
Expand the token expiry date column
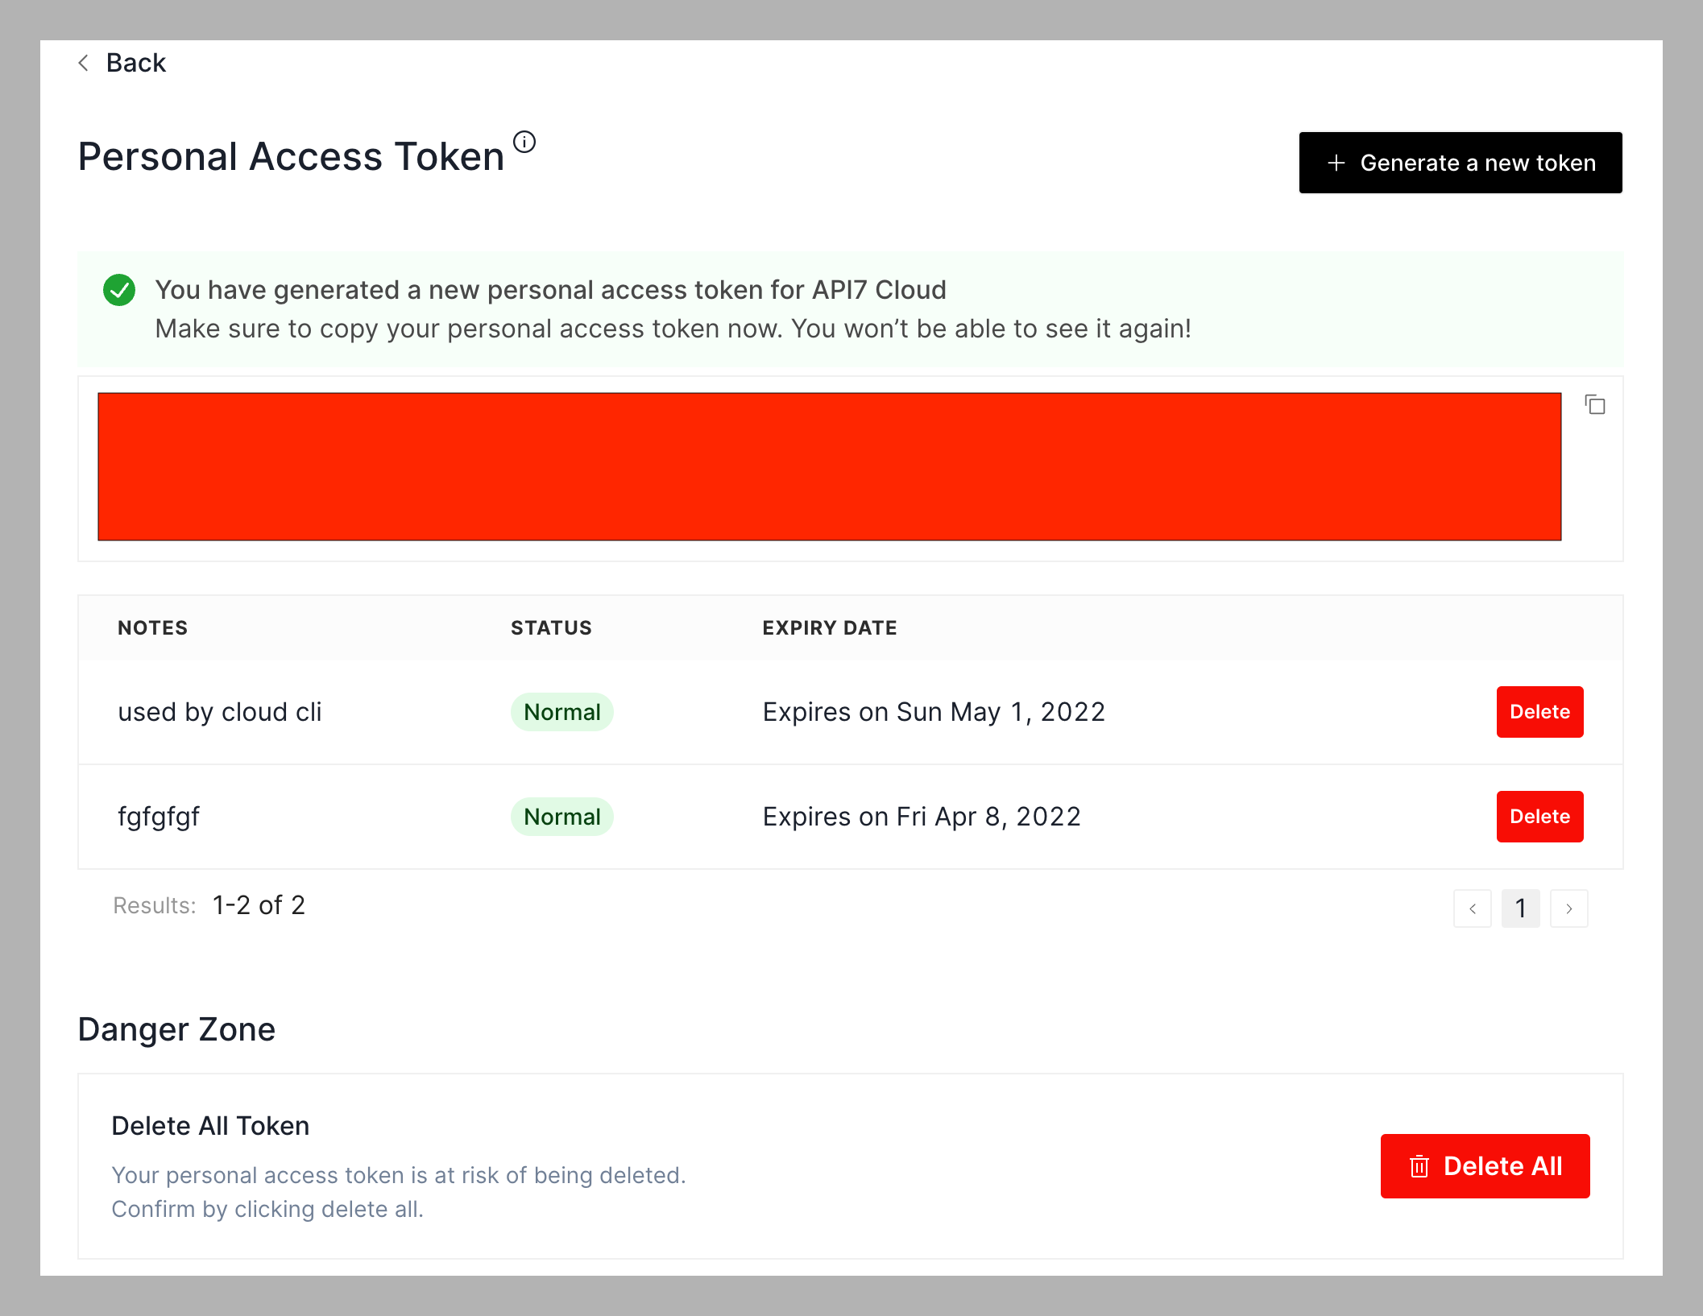(x=830, y=627)
